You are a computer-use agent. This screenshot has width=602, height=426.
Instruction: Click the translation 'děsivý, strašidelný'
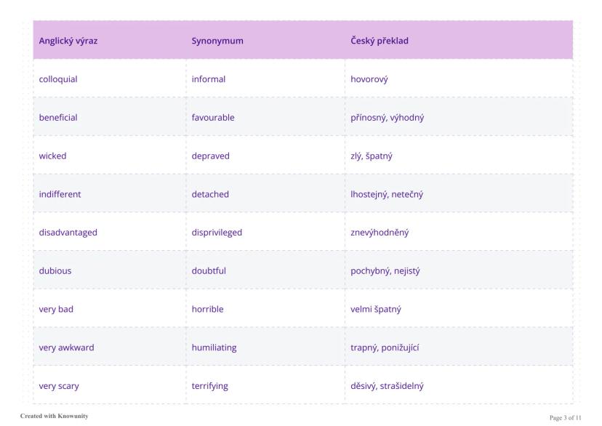click(x=388, y=386)
